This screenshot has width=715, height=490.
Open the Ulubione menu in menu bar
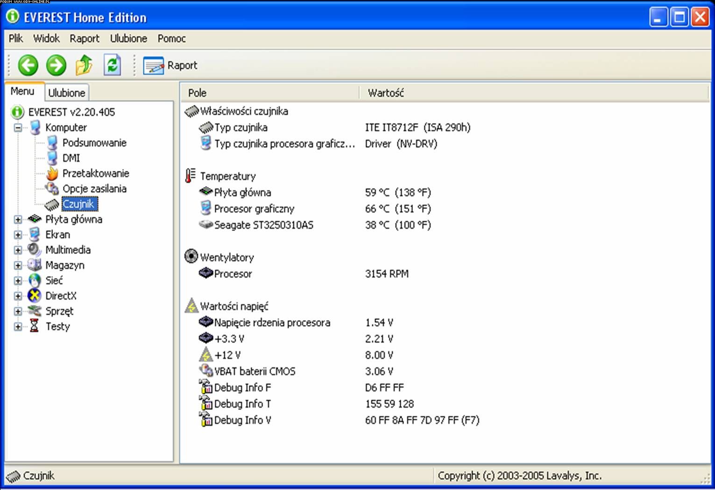click(128, 38)
